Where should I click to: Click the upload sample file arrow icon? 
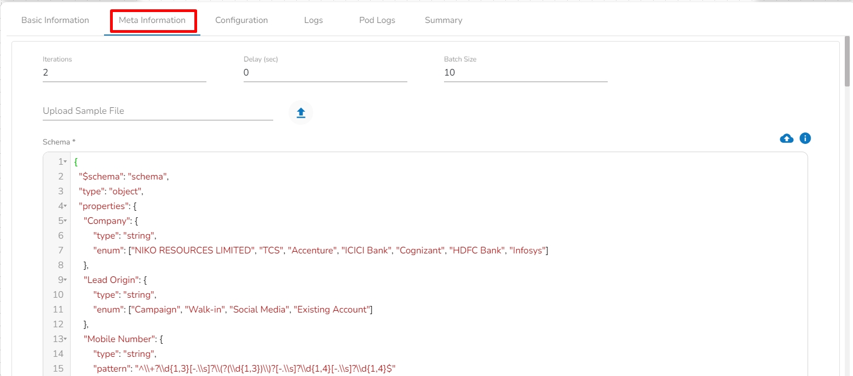(301, 113)
